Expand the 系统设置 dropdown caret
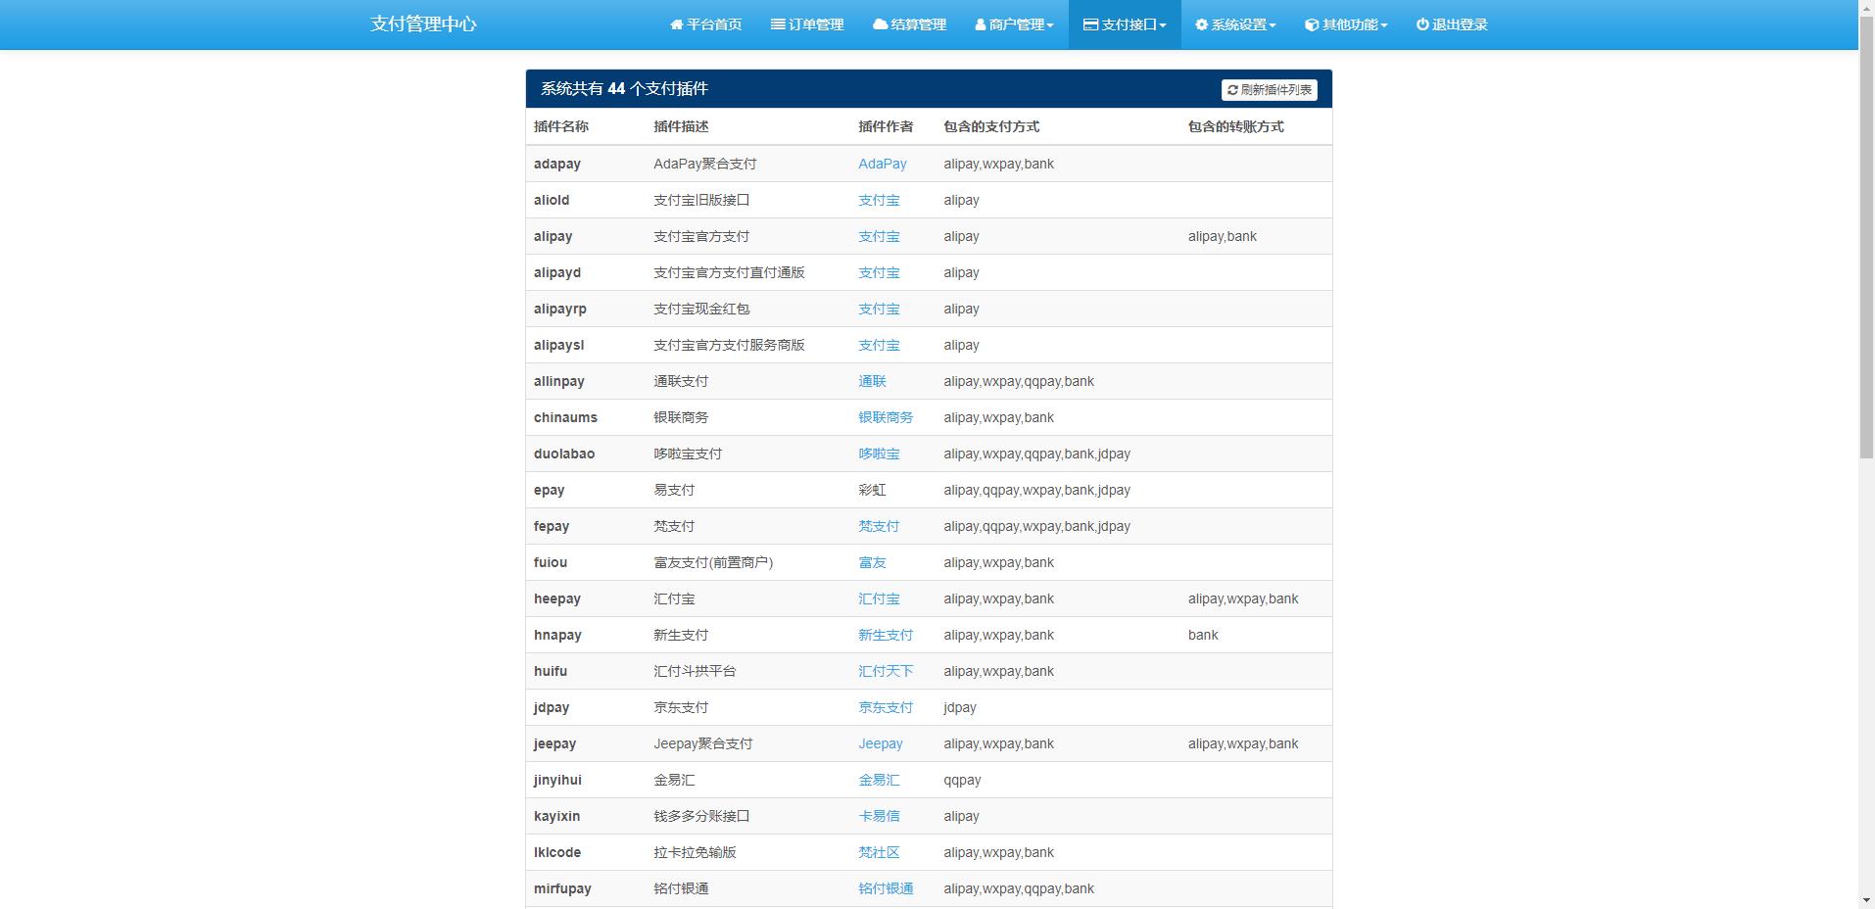The height and width of the screenshot is (909, 1875). tap(1273, 26)
